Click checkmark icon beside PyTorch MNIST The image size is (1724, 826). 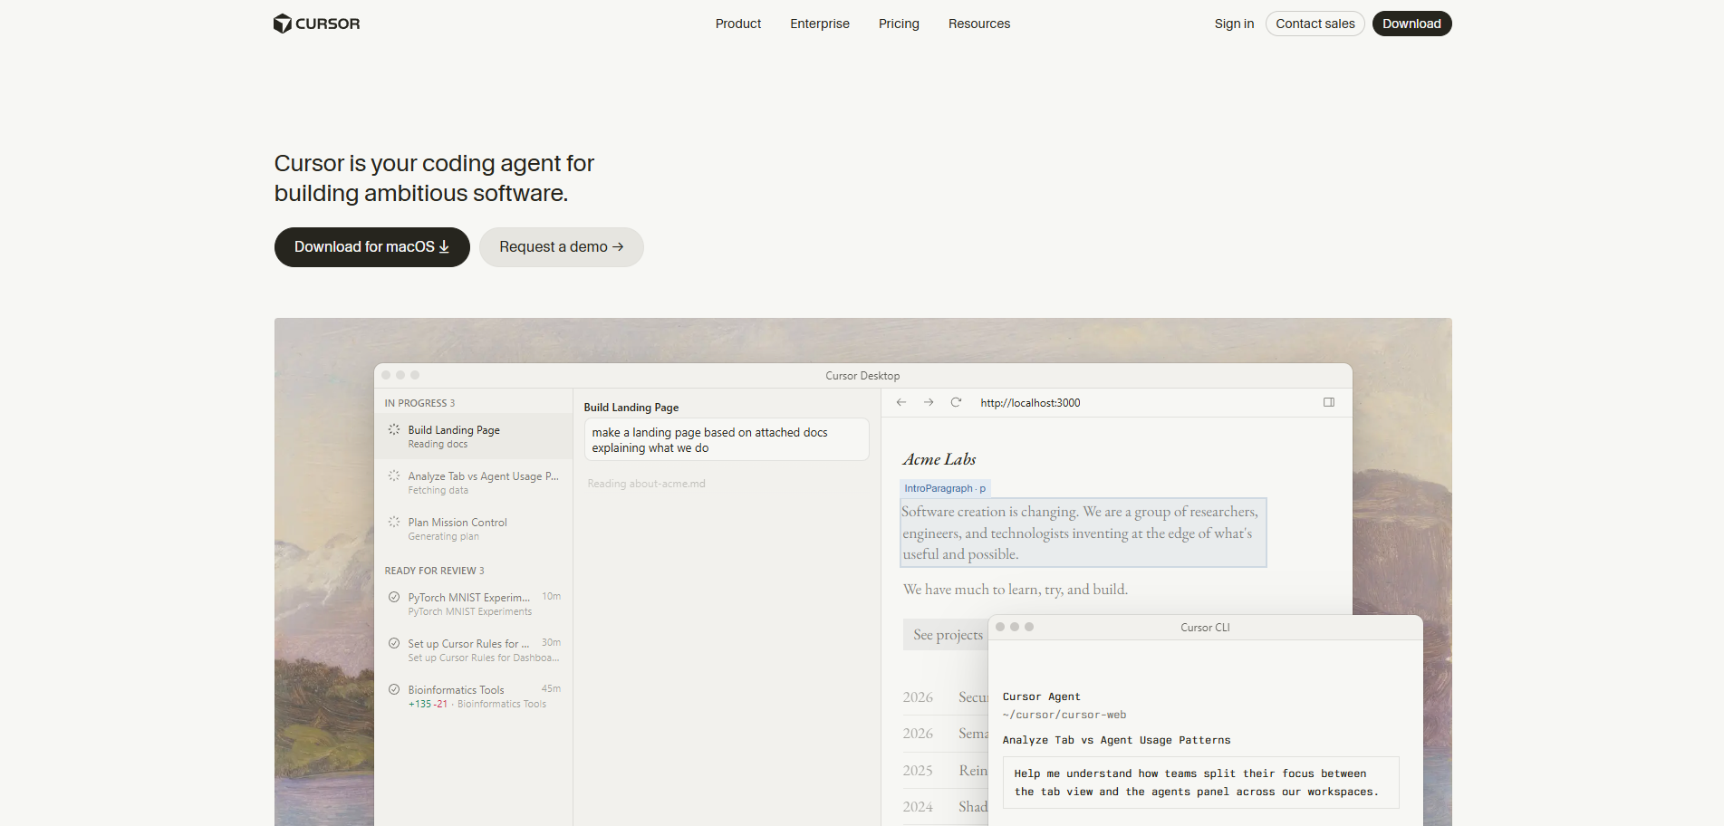pyautogui.click(x=394, y=597)
